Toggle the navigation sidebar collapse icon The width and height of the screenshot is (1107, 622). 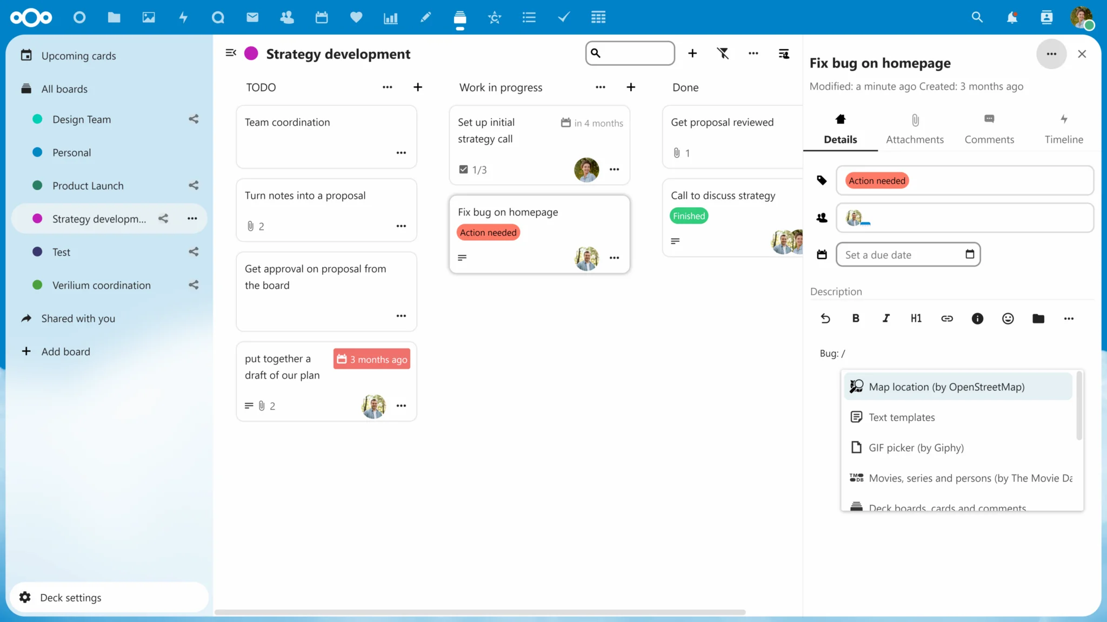[231, 53]
